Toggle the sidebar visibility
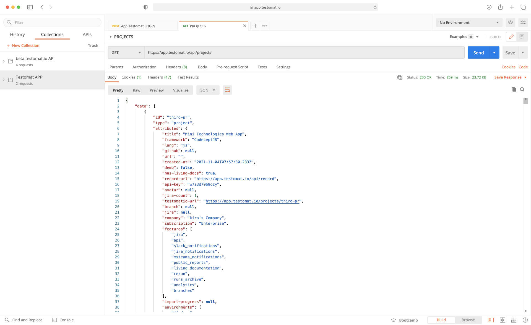Image resolution: width=531 pixels, height=325 pixels. point(30,7)
